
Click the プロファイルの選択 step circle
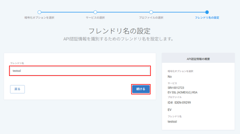point(151,12)
